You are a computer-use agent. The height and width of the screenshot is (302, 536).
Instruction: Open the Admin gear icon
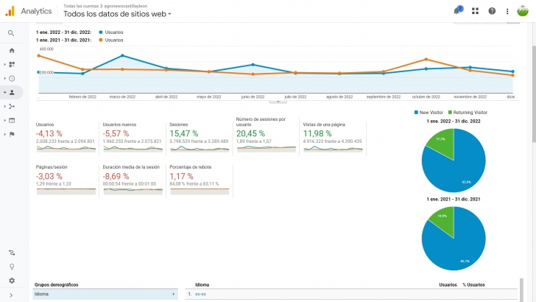[x=12, y=281]
